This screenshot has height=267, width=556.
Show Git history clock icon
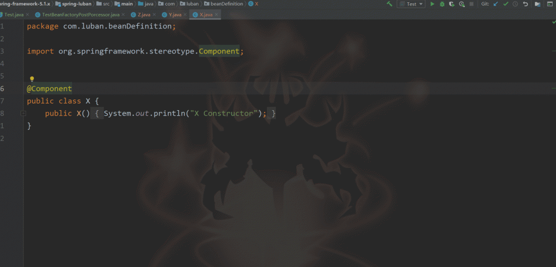pyautogui.click(x=515, y=4)
